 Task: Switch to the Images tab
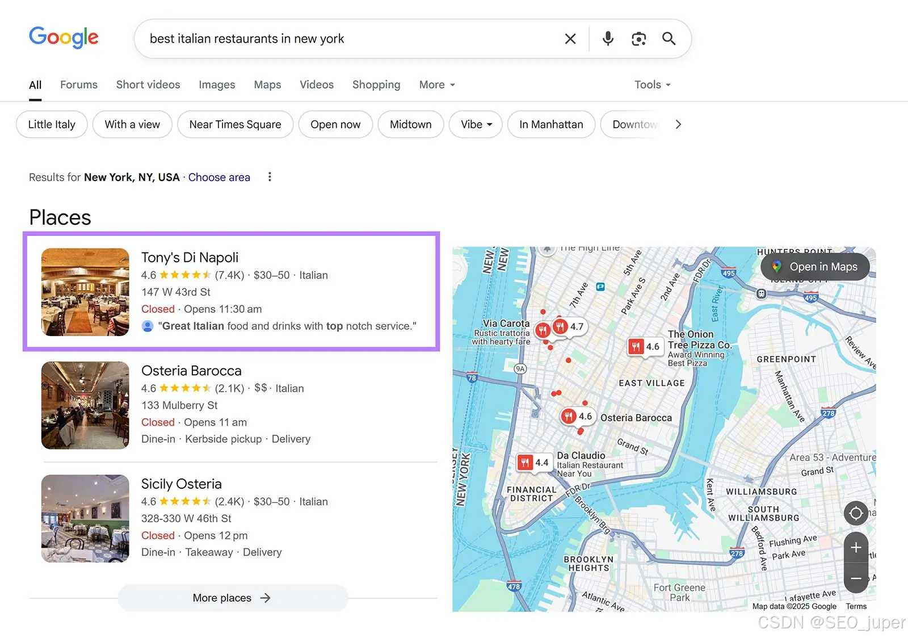[x=217, y=85]
